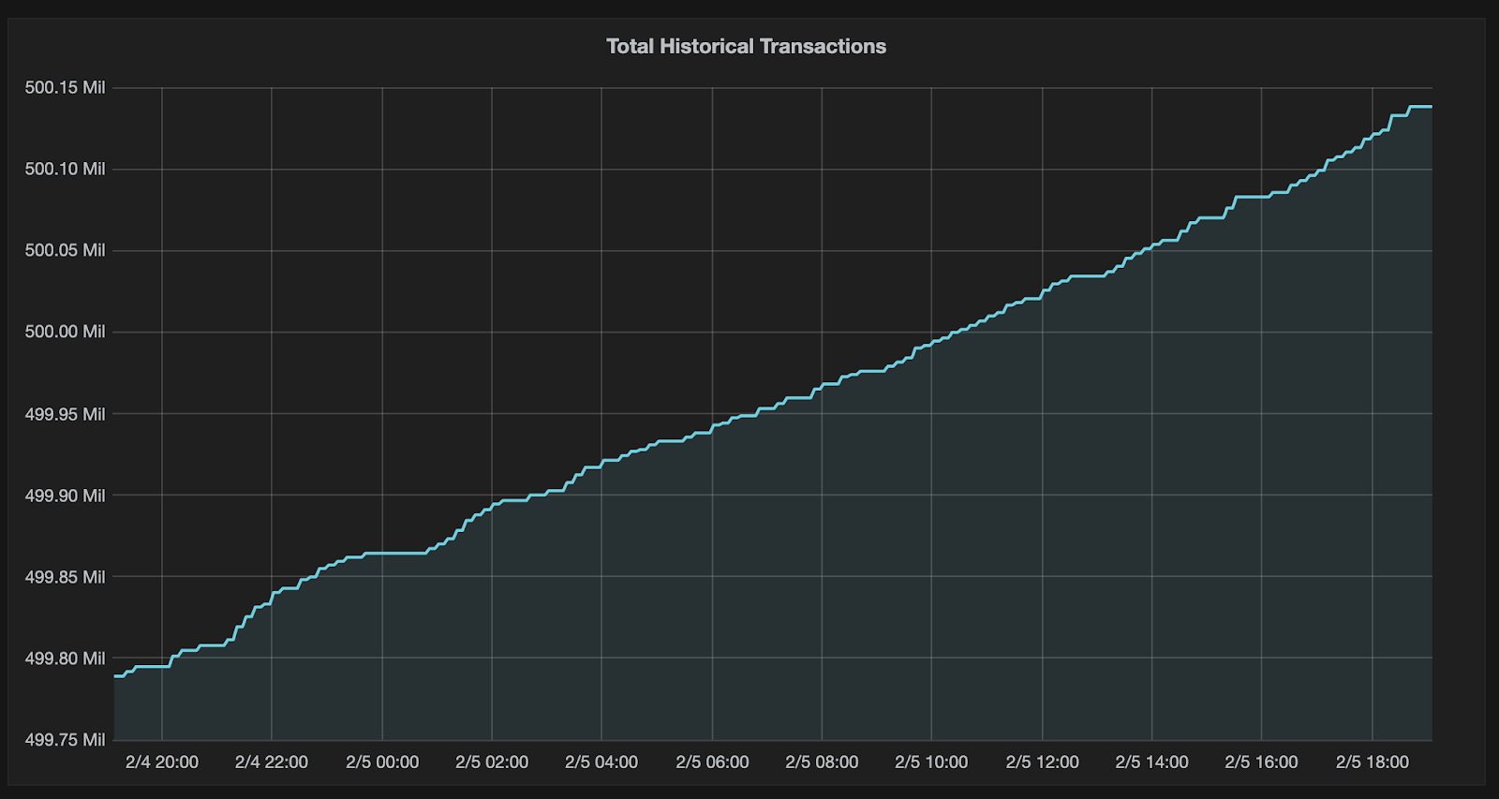Select the 2/5 10:00 time axis label
This screenshot has height=799, width=1499.
pos(931,762)
